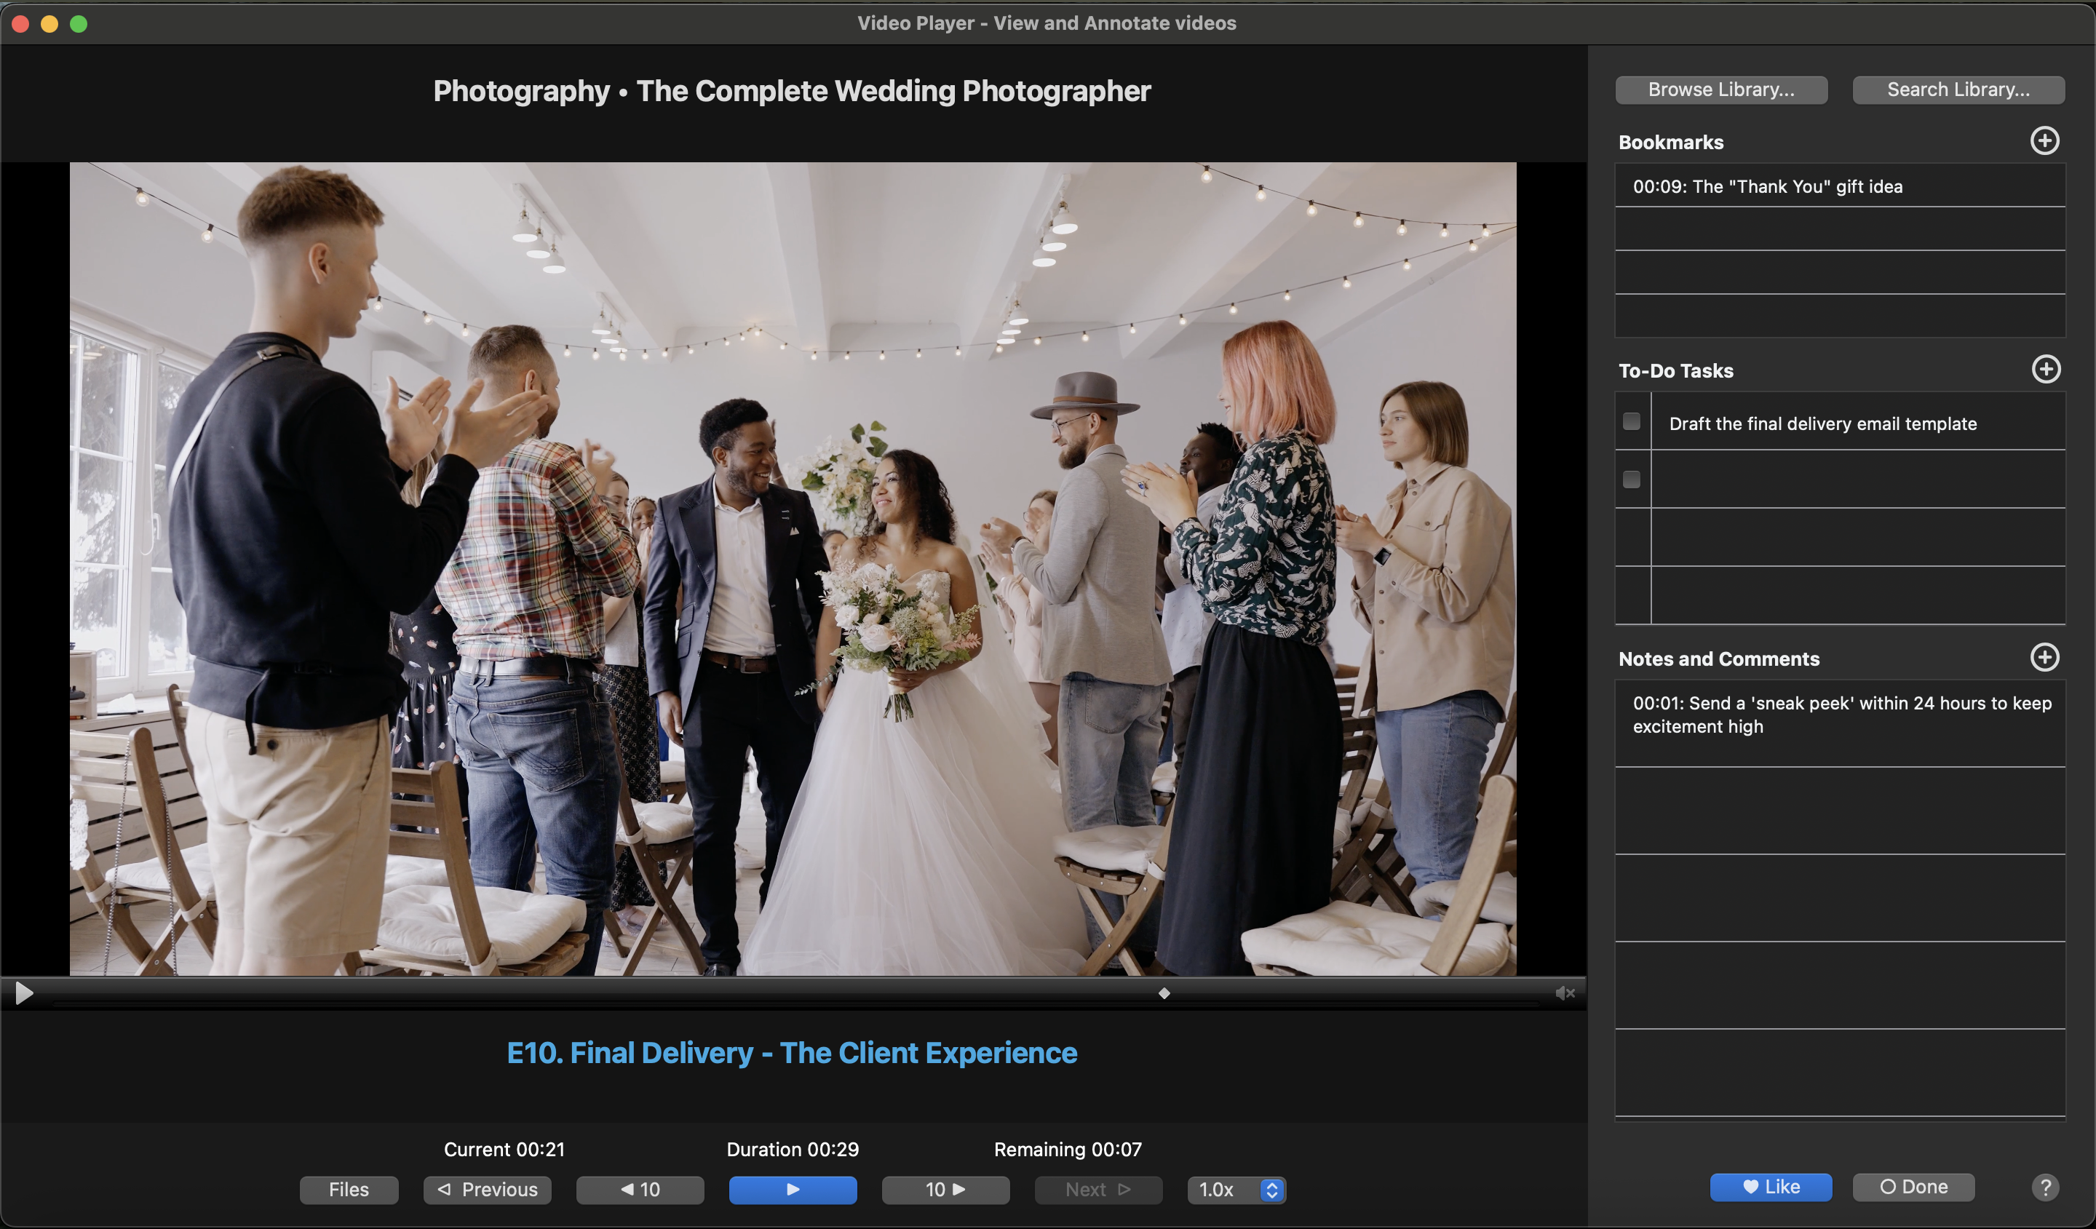Add a new bookmark with plus icon
This screenshot has width=2096, height=1229.
tap(2044, 140)
